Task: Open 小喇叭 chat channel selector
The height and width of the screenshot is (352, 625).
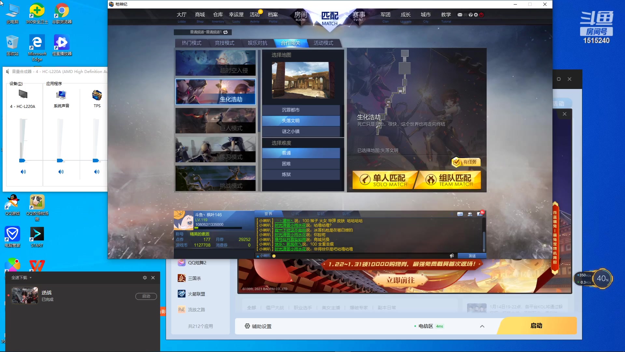Action: [263, 256]
